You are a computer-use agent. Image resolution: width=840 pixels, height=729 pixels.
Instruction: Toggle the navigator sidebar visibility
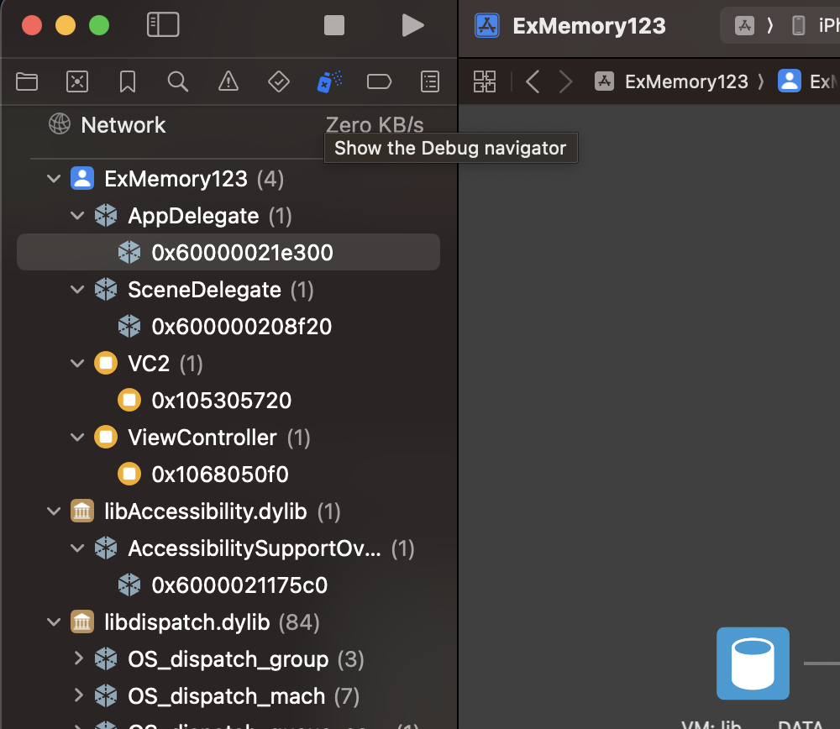click(x=163, y=25)
